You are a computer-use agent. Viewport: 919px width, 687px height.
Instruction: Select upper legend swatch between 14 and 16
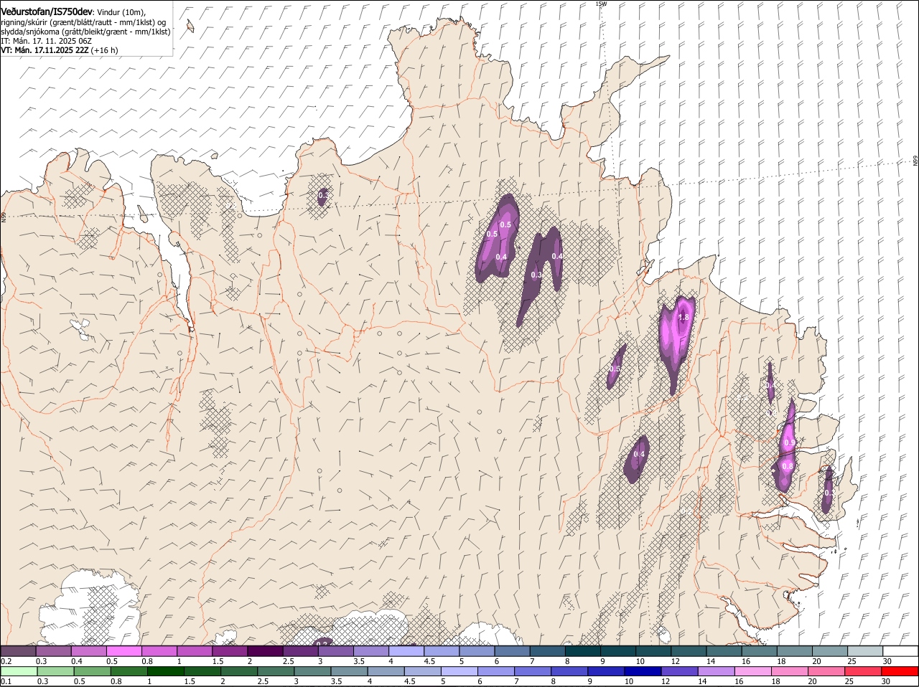pyautogui.click(x=724, y=650)
